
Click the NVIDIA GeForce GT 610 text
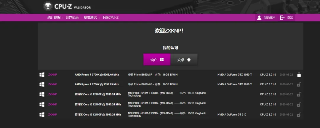[232, 115]
